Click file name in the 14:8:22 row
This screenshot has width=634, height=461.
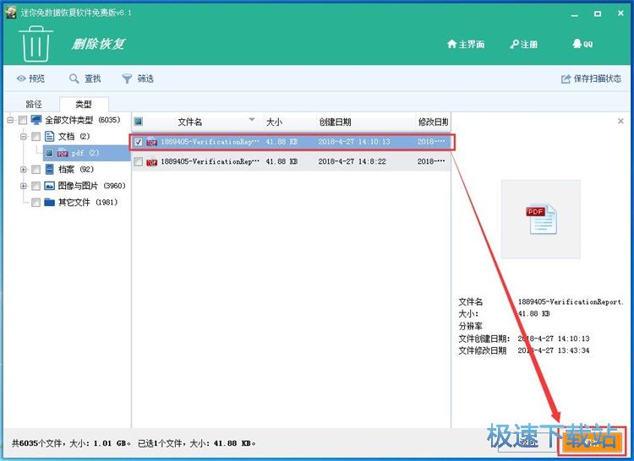(x=210, y=161)
